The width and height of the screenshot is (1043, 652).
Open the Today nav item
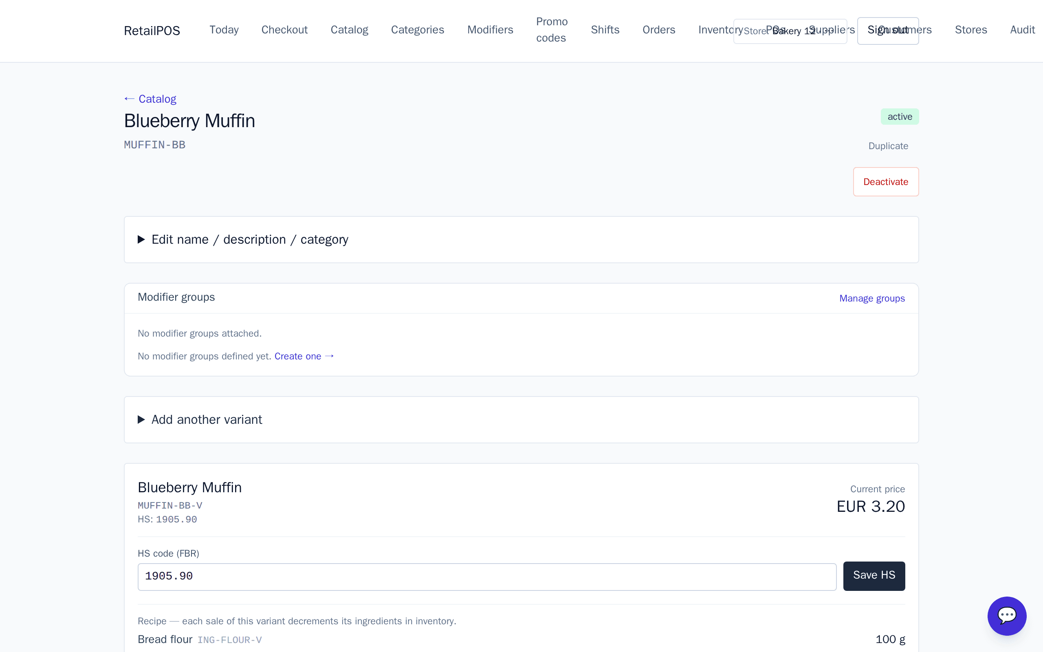coord(224,30)
